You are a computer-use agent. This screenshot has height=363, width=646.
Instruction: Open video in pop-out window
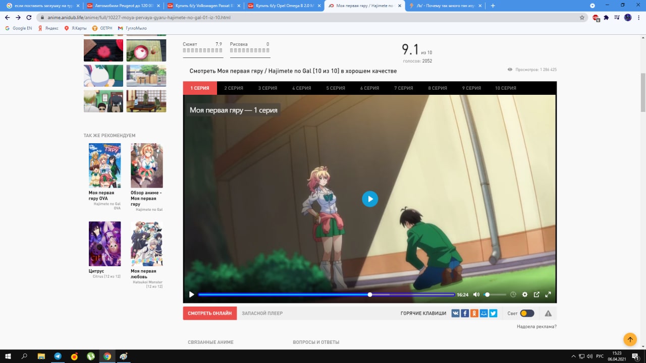tap(536, 294)
